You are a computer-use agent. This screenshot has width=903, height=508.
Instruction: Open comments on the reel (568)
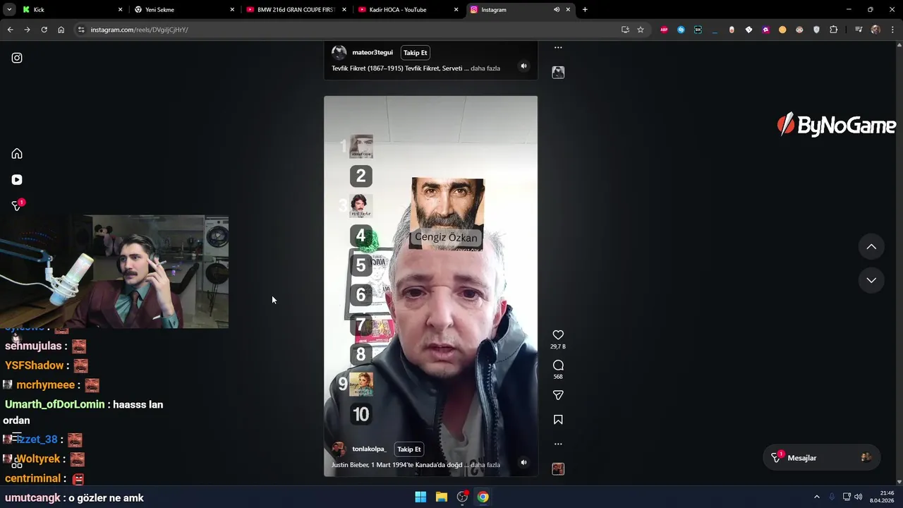(558, 365)
